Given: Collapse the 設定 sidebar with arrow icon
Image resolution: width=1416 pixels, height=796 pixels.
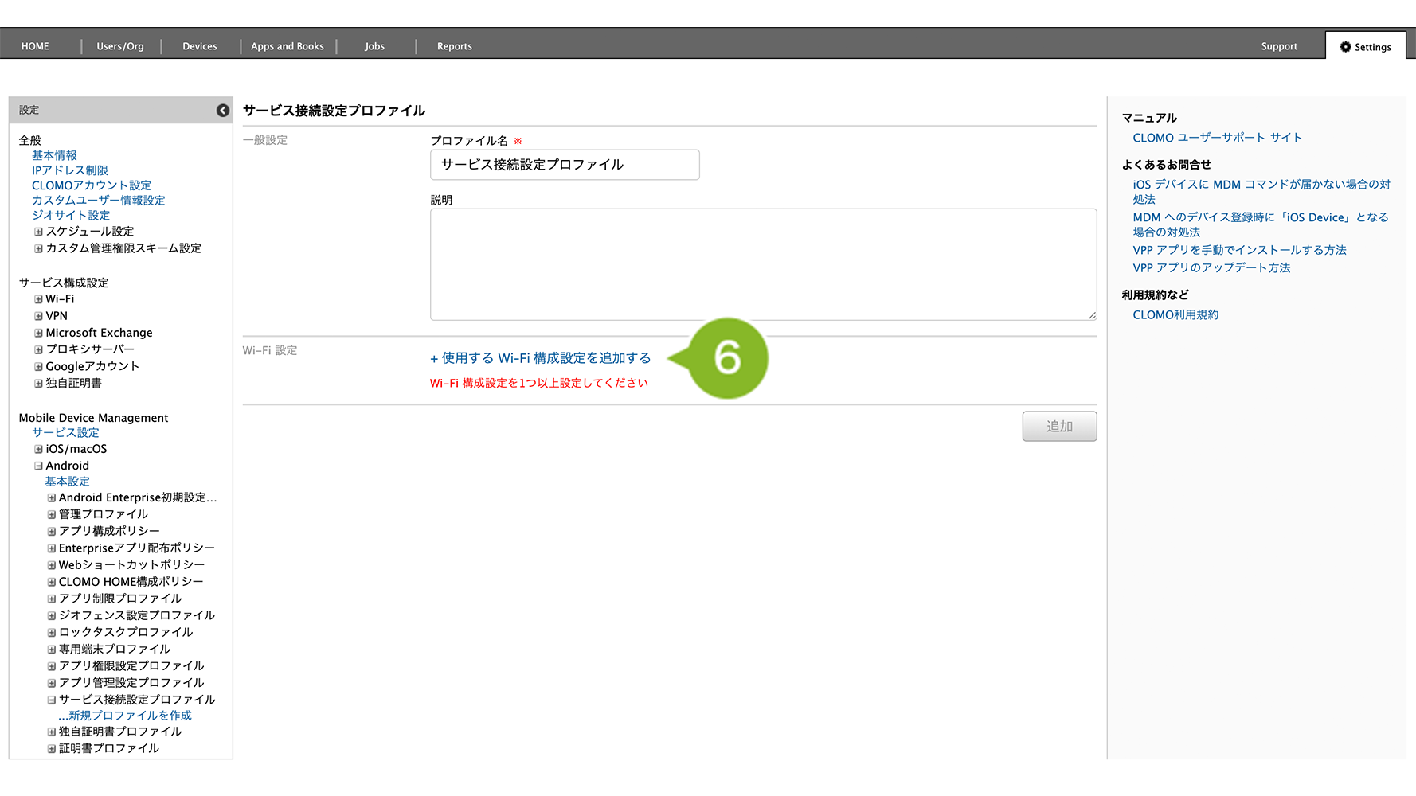Looking at the screenshot, I should [223, 111].
